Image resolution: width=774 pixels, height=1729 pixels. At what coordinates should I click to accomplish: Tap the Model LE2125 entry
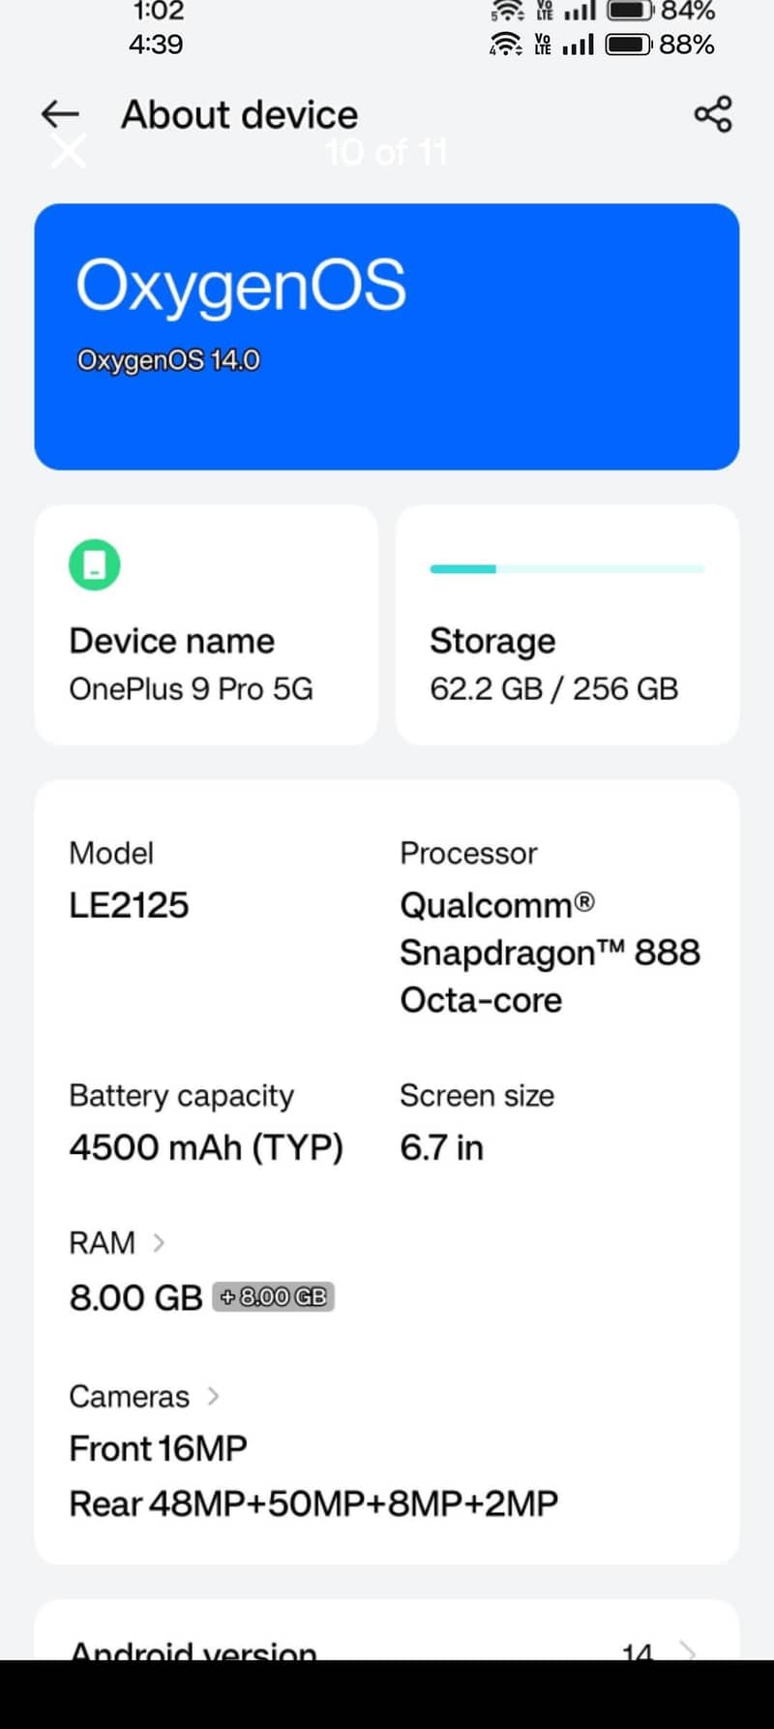click(129, 881)
